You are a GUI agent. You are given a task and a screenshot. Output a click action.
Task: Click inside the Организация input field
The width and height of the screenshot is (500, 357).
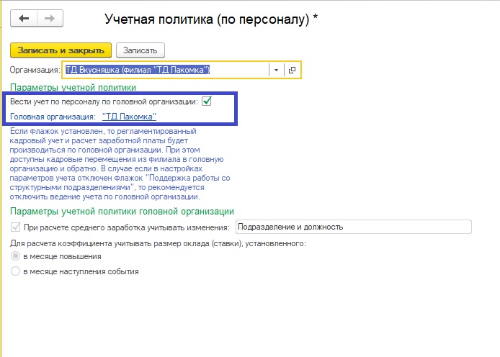[166, 70]
